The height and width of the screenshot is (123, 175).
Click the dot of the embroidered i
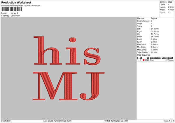pyautogui.click(x=72, y=39)
